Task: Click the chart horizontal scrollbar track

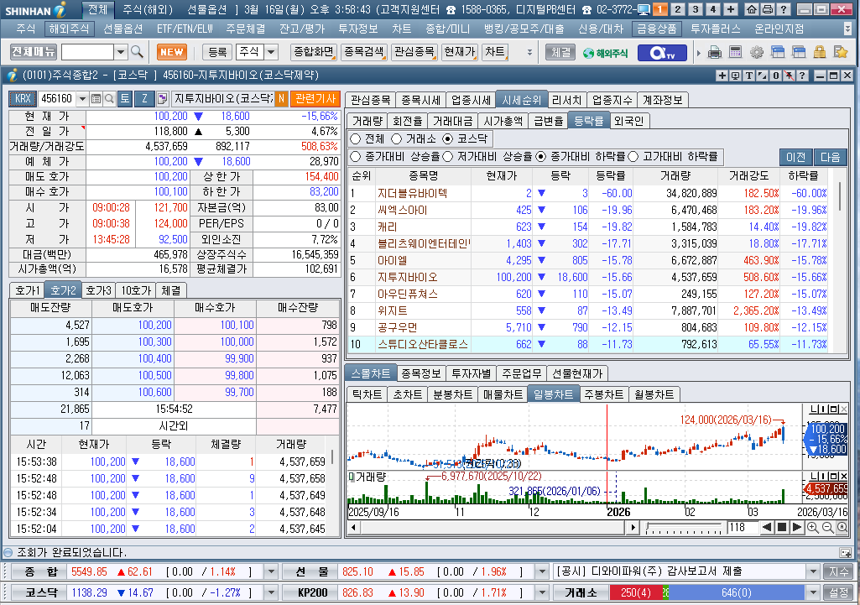Action: [x=492, y=528]
